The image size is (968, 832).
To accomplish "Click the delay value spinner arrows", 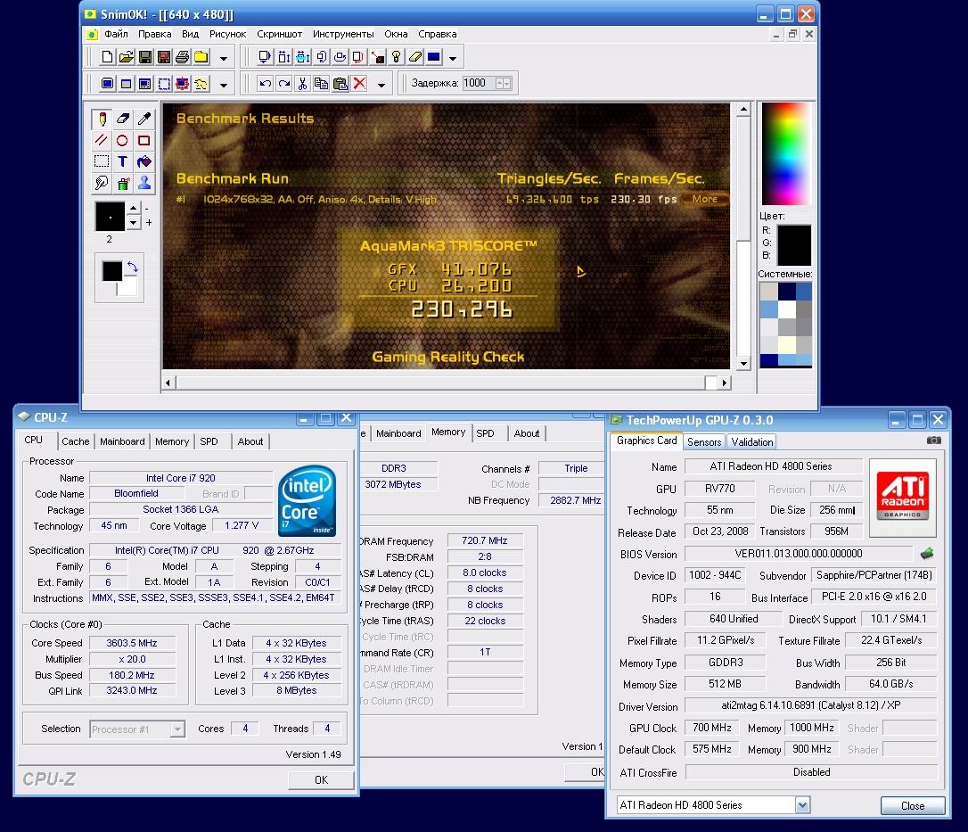I will pyautogui.click(x=504, y=84).
